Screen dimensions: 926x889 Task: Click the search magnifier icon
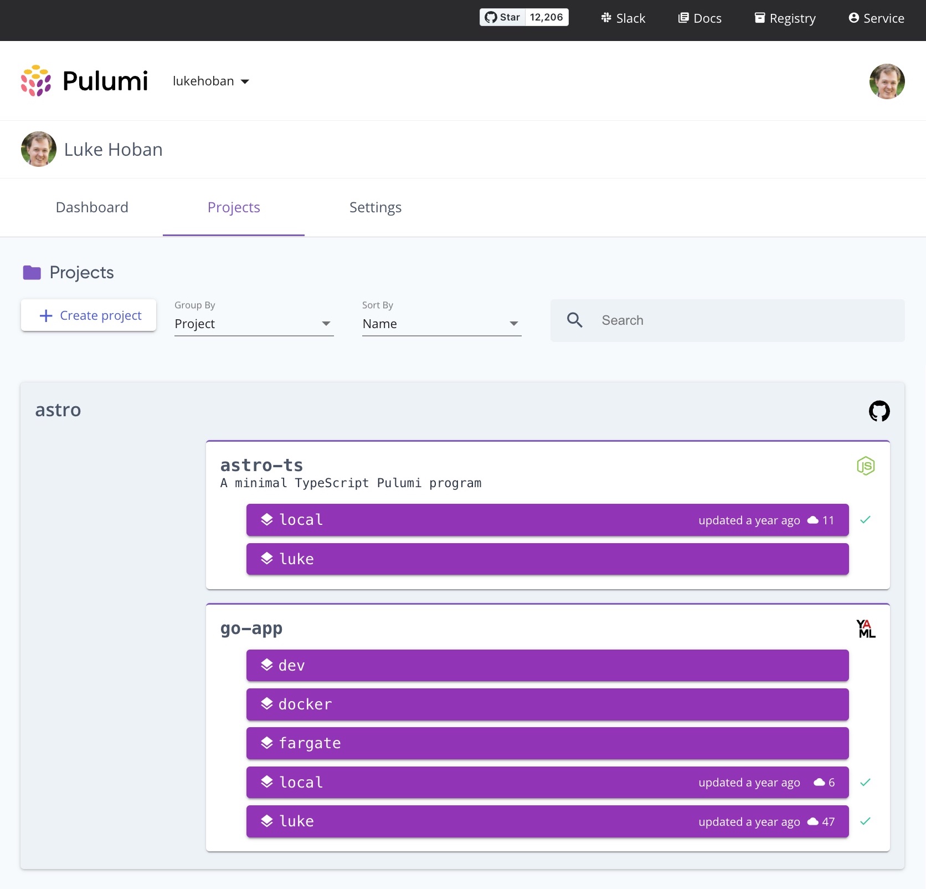click(575, 320)
